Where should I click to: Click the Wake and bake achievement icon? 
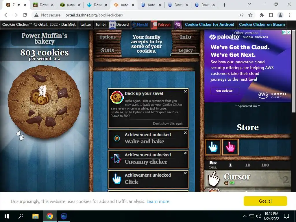coord(117,138)
